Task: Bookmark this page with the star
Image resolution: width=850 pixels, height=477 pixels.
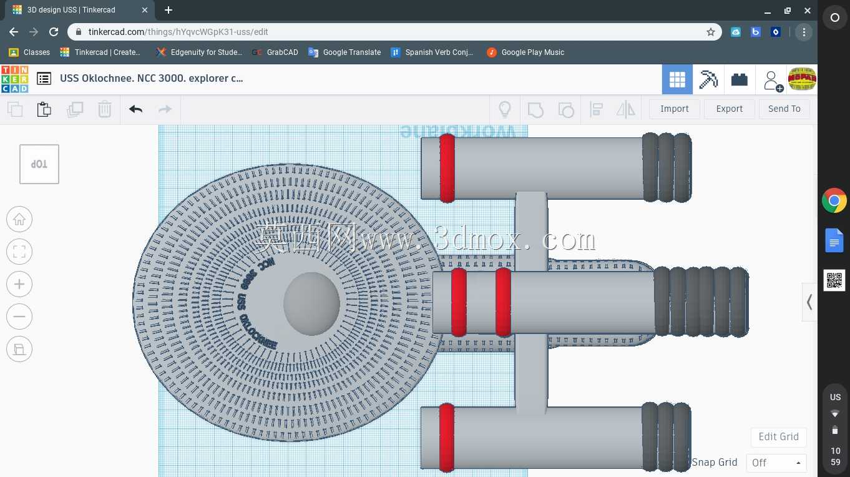Action: (711, 32)
